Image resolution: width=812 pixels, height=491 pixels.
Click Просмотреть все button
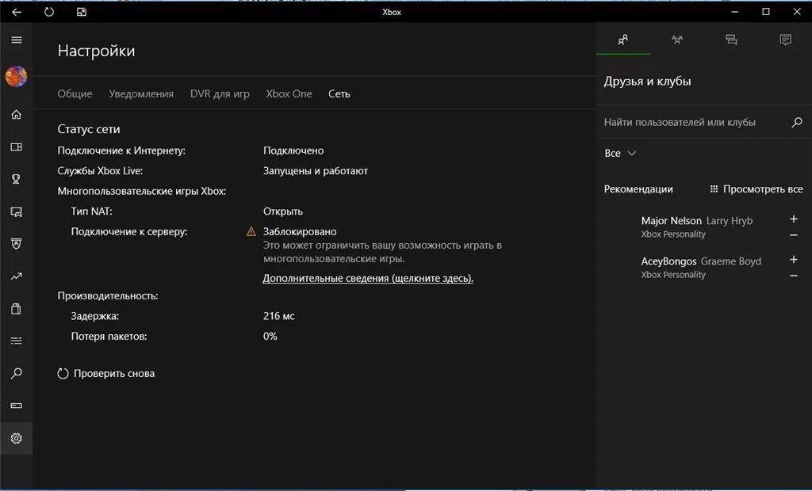(x=756, y=189)
